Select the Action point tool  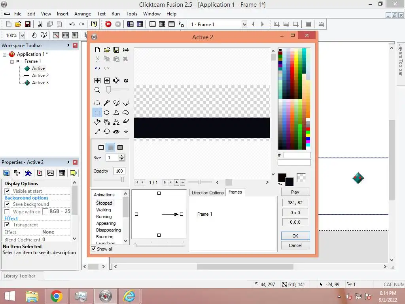click(x=126, y=131)
